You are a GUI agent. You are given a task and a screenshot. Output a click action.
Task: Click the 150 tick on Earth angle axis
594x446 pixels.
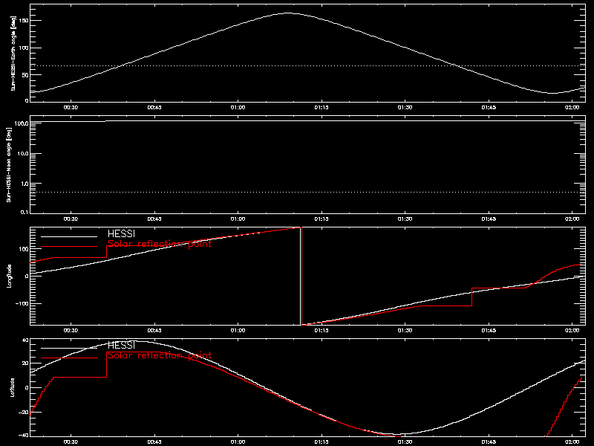click(x=24, y=21)
